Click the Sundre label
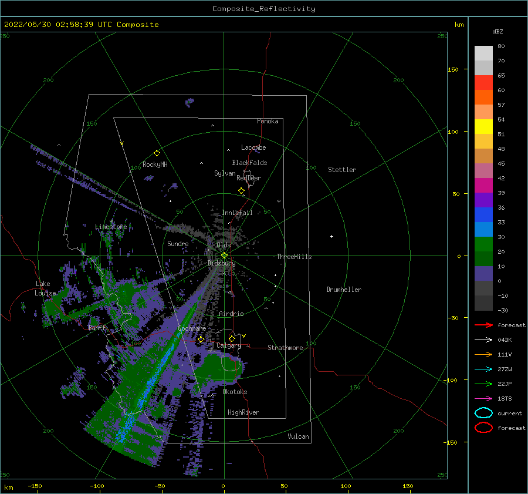 tap(178, 243)
